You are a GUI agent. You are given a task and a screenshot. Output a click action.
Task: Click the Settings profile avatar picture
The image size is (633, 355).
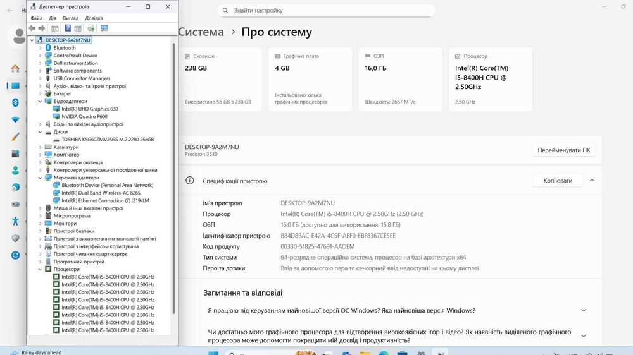18,36
